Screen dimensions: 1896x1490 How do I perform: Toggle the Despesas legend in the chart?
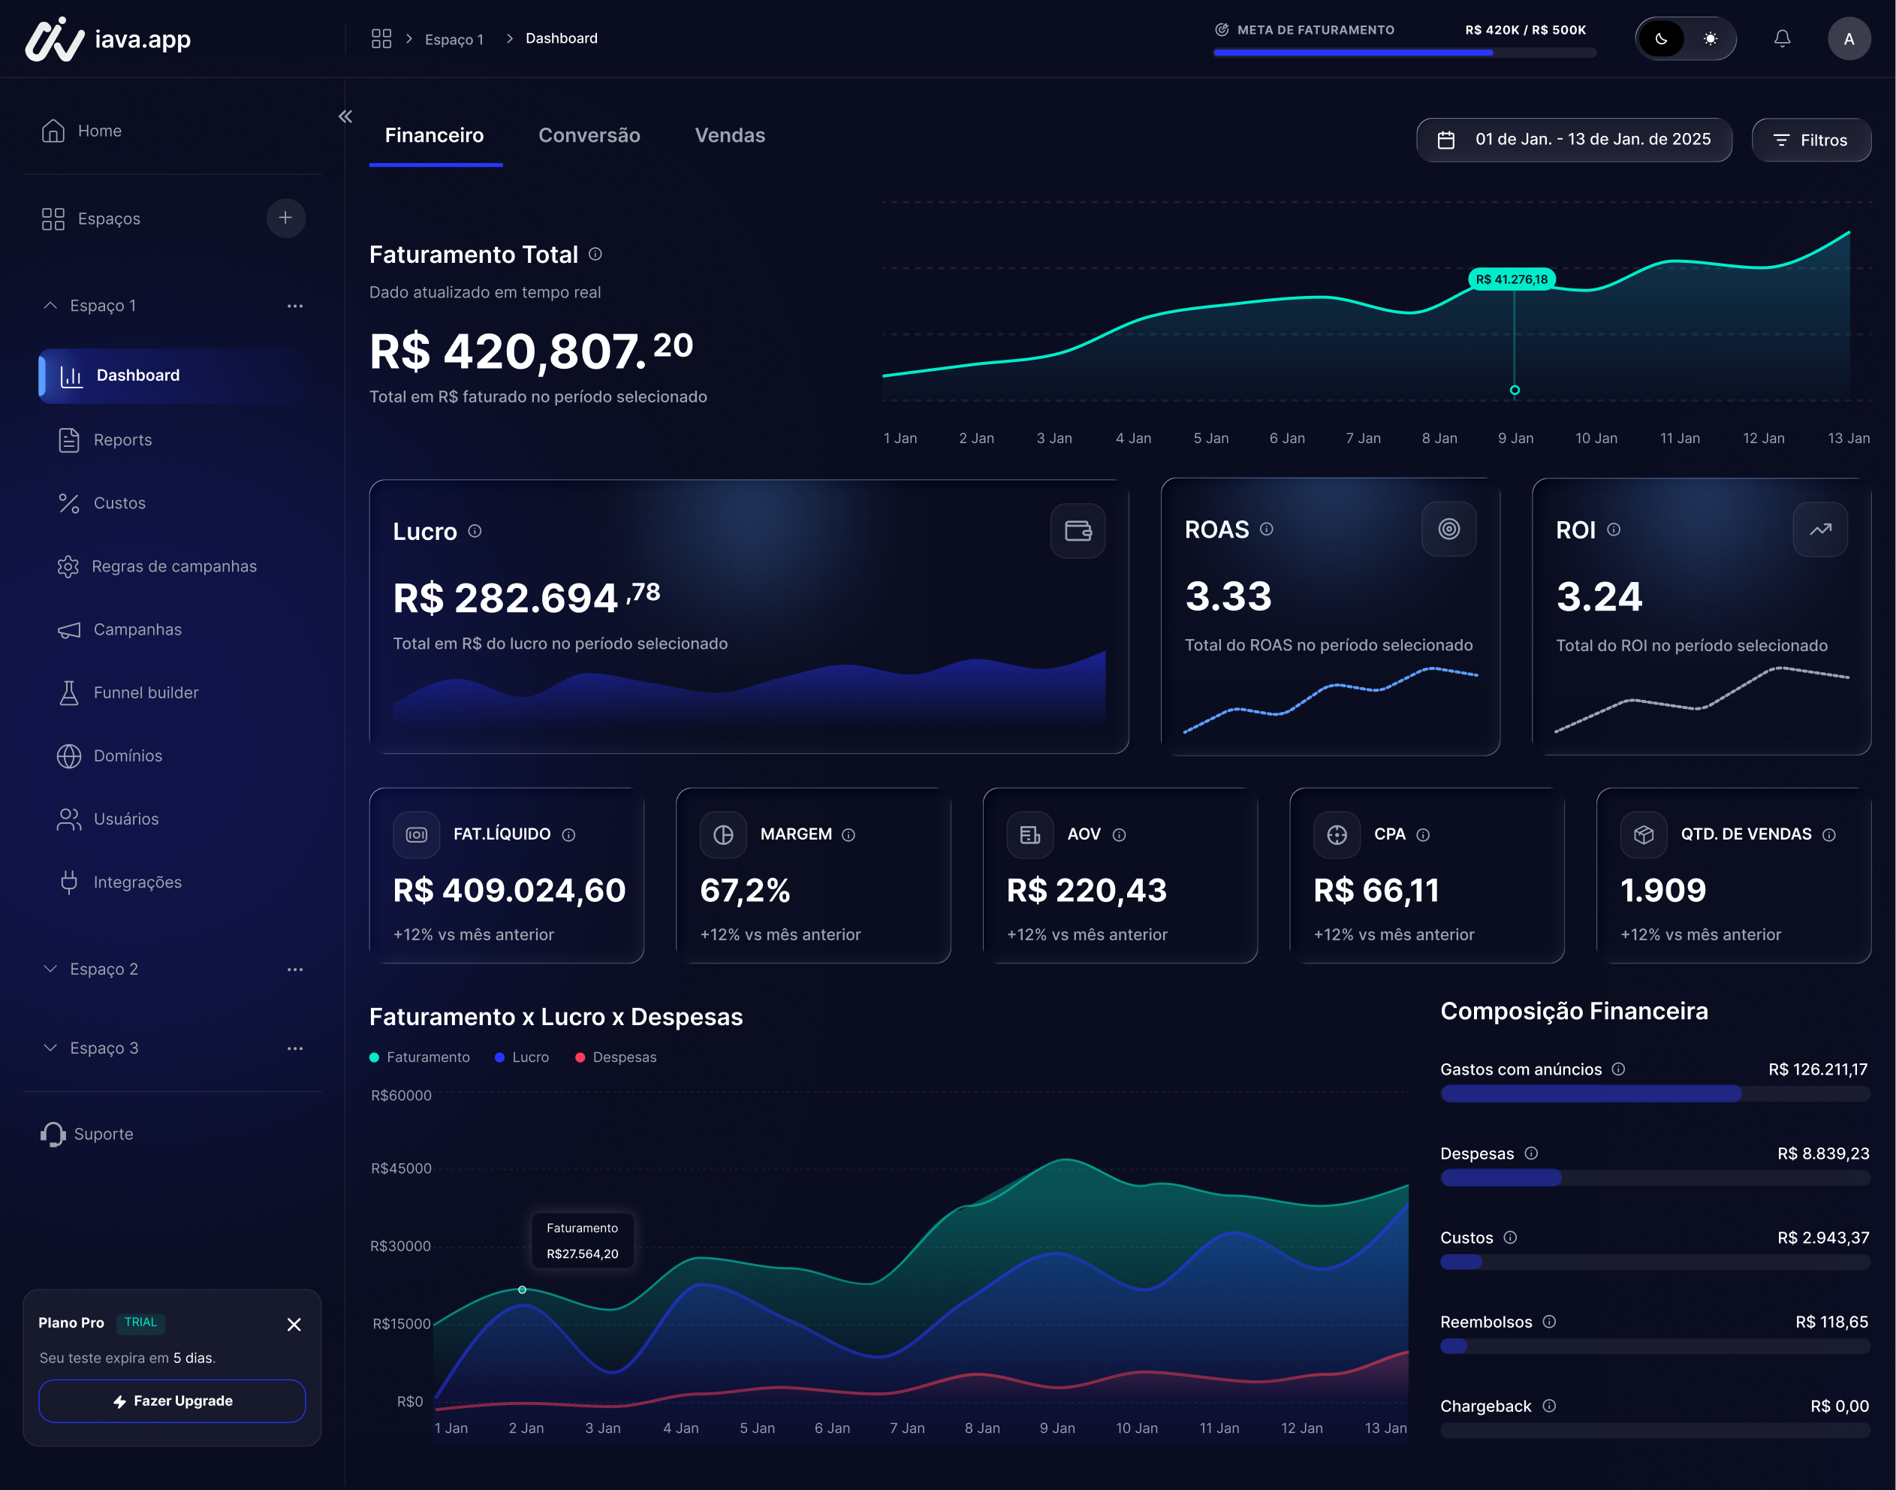[616, 1057]
